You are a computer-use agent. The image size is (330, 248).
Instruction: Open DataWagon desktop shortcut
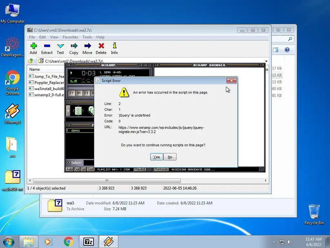13,47
